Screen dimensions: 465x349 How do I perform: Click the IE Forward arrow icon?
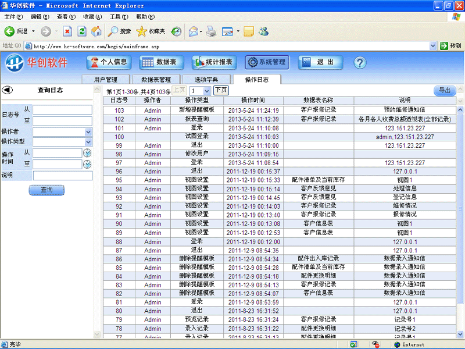(x=46, y=31)
